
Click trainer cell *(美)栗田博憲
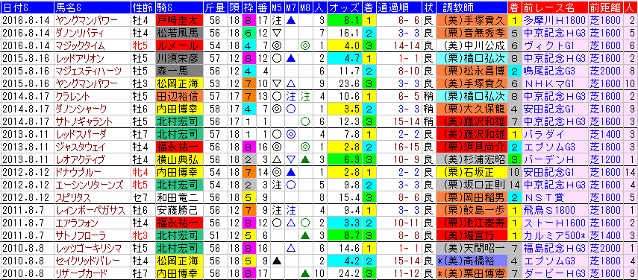[472, 273]
